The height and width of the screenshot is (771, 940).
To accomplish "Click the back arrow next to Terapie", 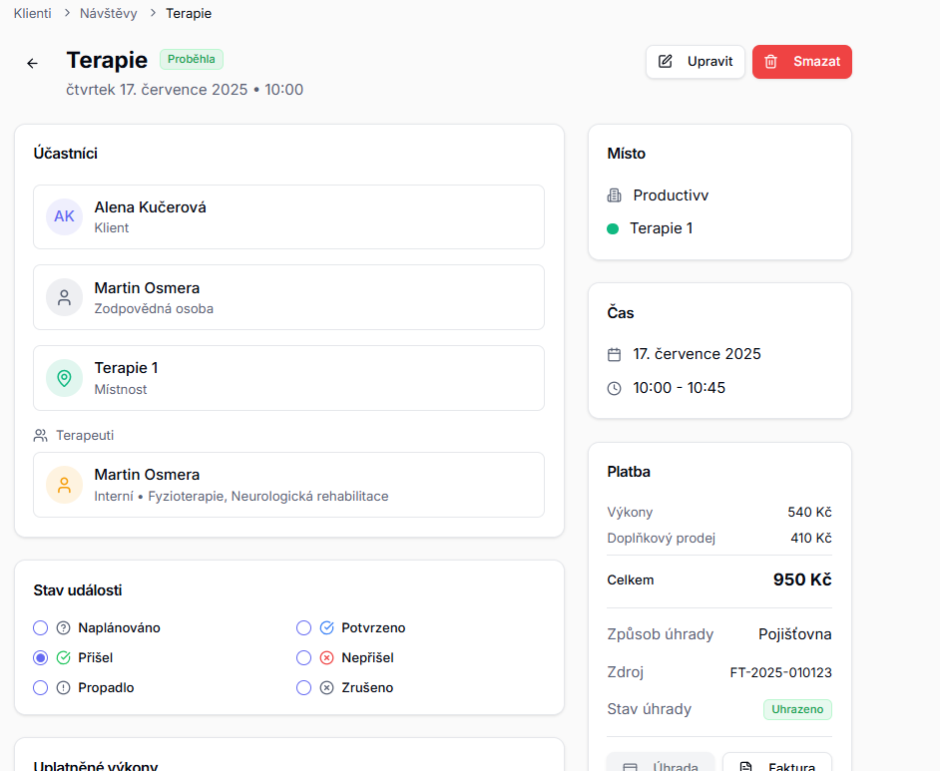I will click(32, 63).
